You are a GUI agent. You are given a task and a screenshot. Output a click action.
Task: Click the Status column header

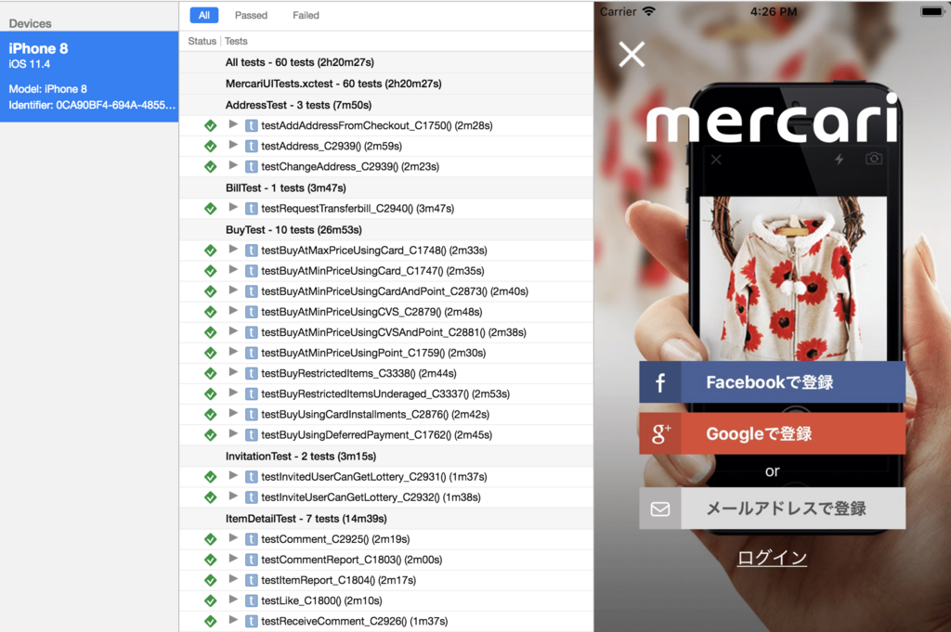pos(202,41)
